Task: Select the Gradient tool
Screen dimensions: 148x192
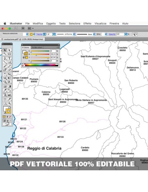Action: (9, 86)
